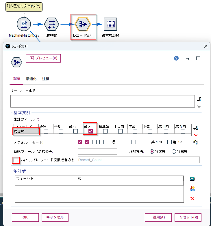Click the リセット(R) button
This screenshot has width=211, height=226.
point(188,217)
